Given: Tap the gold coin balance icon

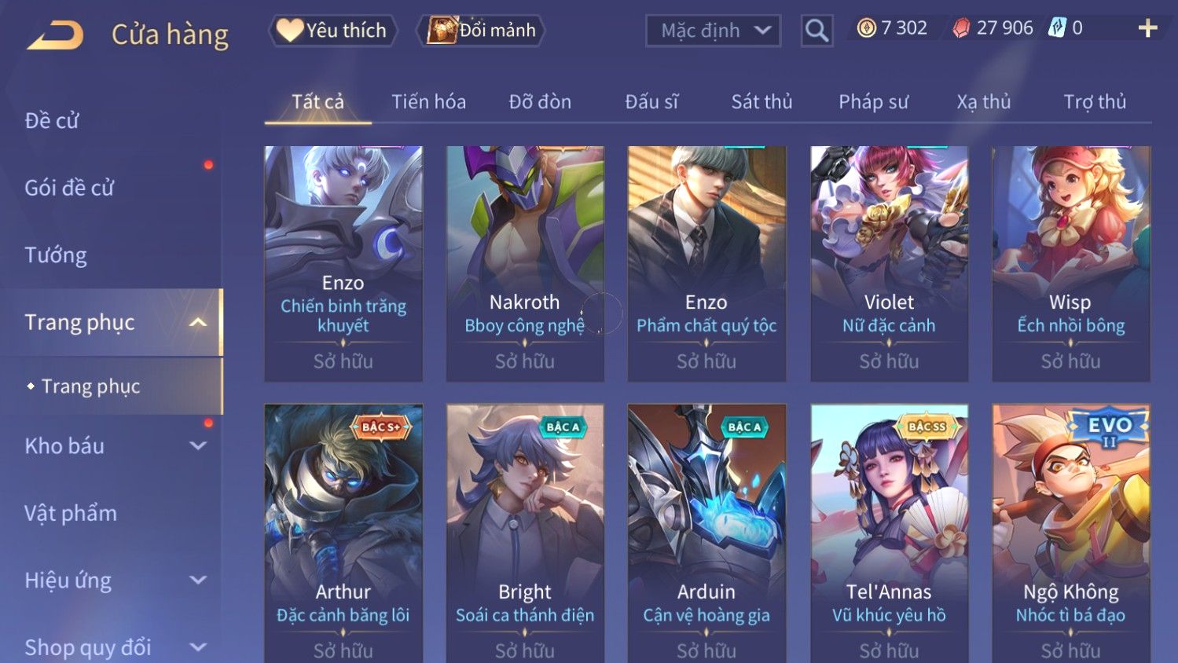Looking at the screenshot, I should 866,28.
